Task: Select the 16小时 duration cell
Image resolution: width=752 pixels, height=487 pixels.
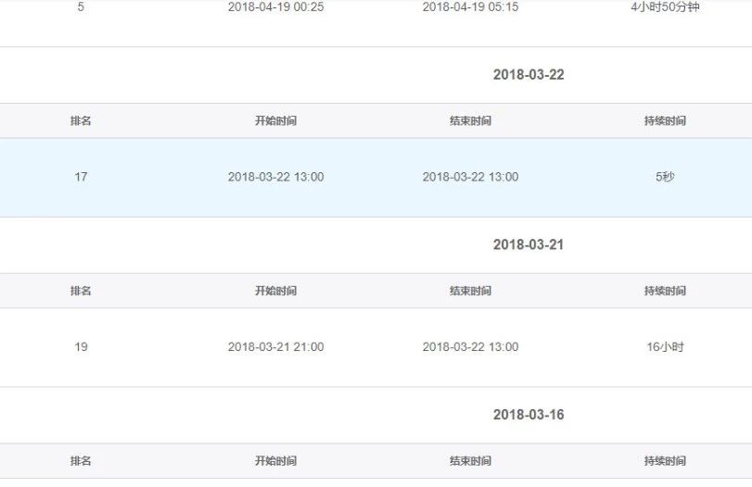Action: pyautogui.click(x=665, y=347)
